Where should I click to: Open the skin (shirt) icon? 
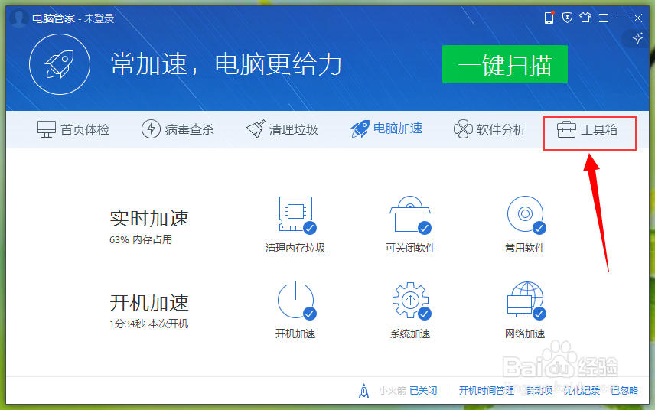pos(585,18)
